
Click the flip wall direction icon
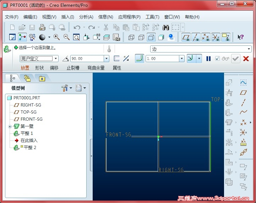coord(126,59)
